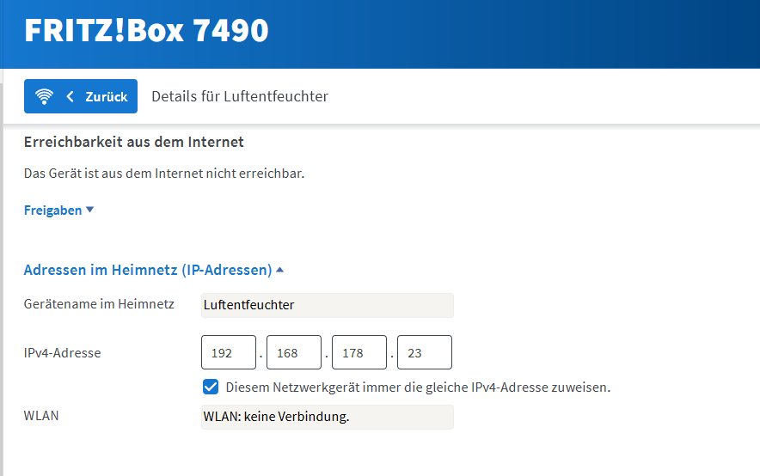This screenshot has width=760, height=476.
Task: Click the second IPv4 octet field 168
Action: [294, 352]
